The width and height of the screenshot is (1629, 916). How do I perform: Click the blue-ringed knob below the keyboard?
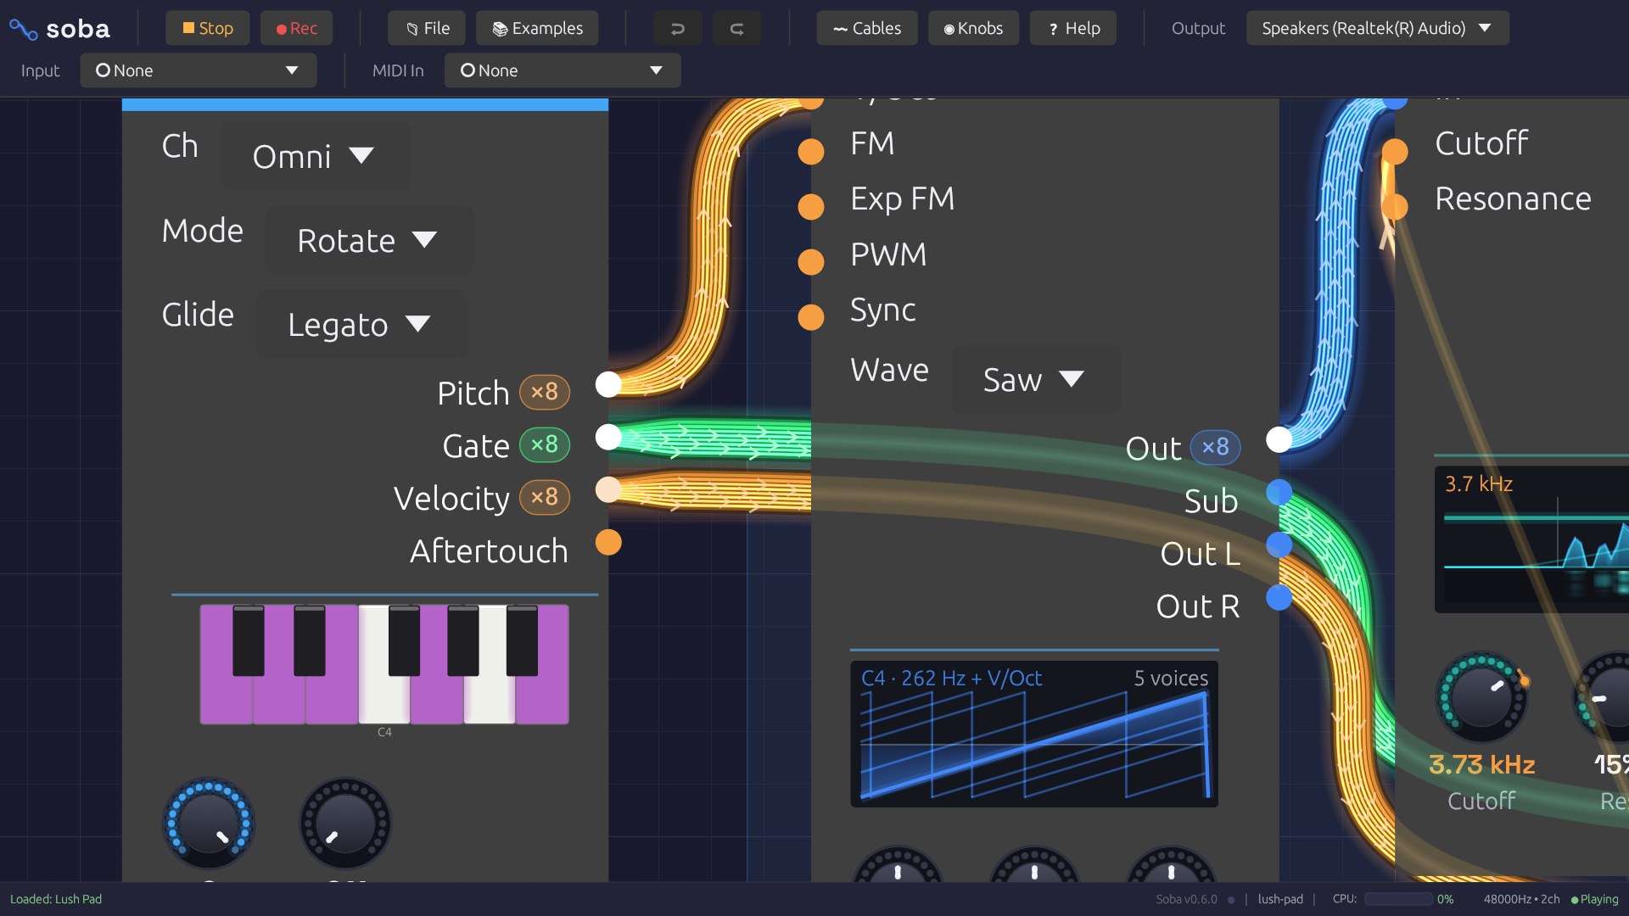point(208,823)
